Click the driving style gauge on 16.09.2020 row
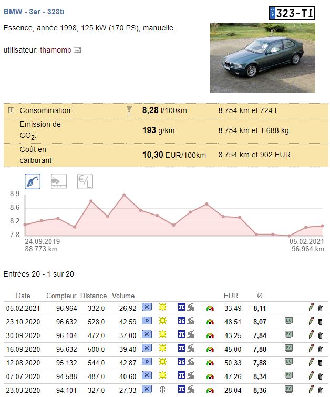This screenshot has height=397, width=330. [210, 349]
